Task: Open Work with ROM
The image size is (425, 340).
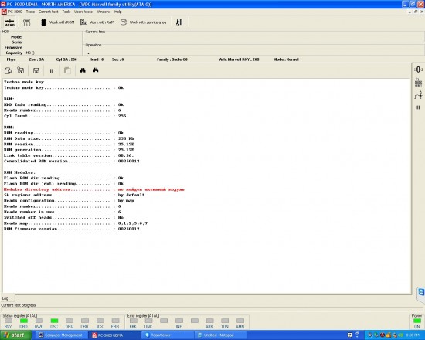Action: tap(57, 22)
